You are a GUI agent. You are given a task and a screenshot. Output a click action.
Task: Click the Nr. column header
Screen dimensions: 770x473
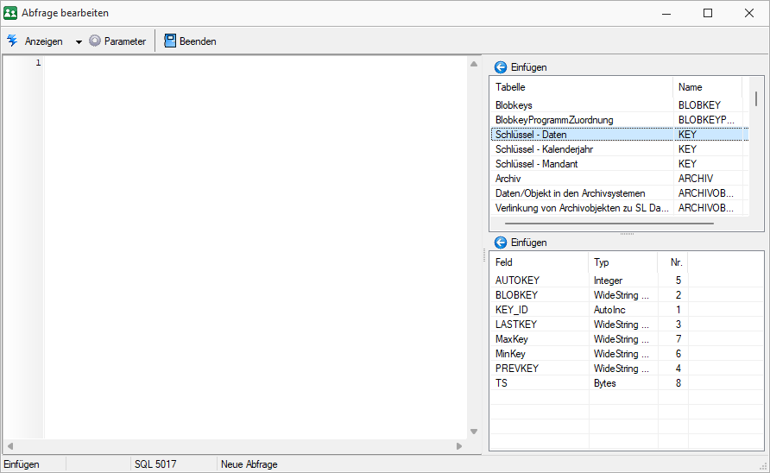pyautogui.click(x=675, y=262)
